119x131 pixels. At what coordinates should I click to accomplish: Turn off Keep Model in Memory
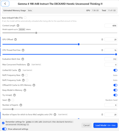tap(115, 90)
